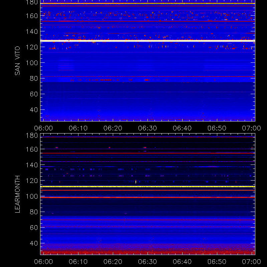
Task: Click 06:20 time label under LEARMONTH plot
Action: click(x=113, y=262)
